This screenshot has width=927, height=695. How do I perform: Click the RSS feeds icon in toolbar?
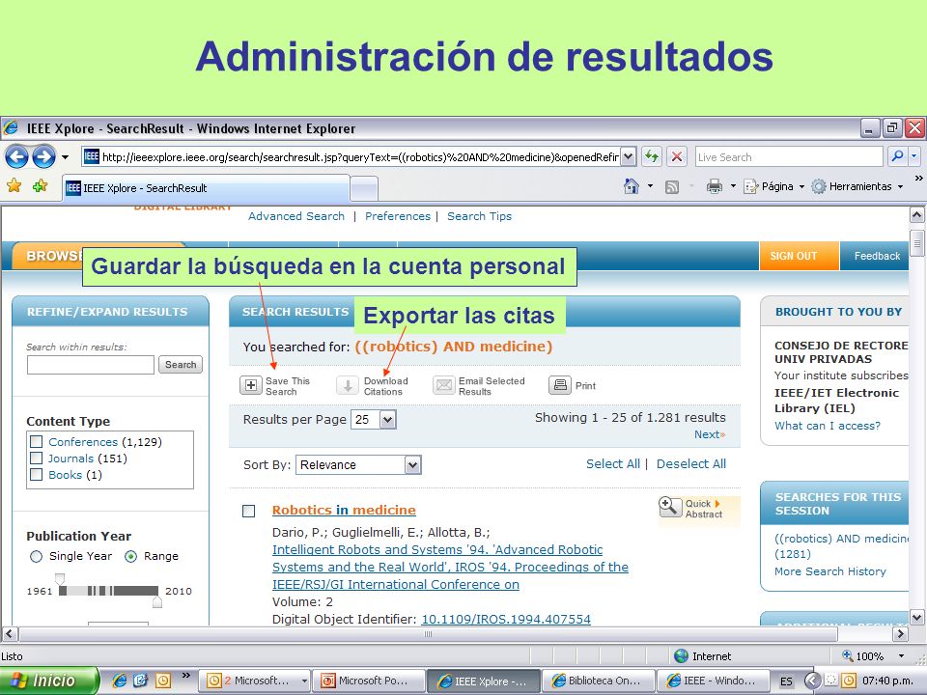672,187
